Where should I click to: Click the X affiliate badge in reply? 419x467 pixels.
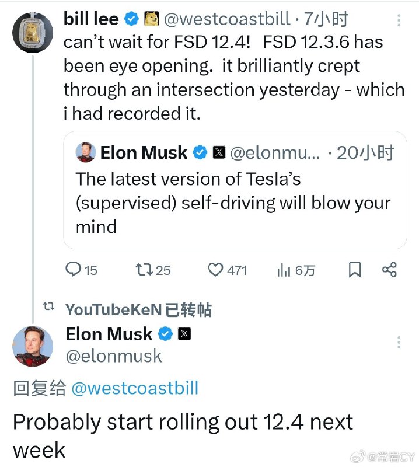point(184,334)
